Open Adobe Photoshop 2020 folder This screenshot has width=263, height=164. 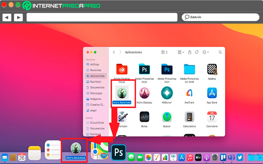click(144, 69)
